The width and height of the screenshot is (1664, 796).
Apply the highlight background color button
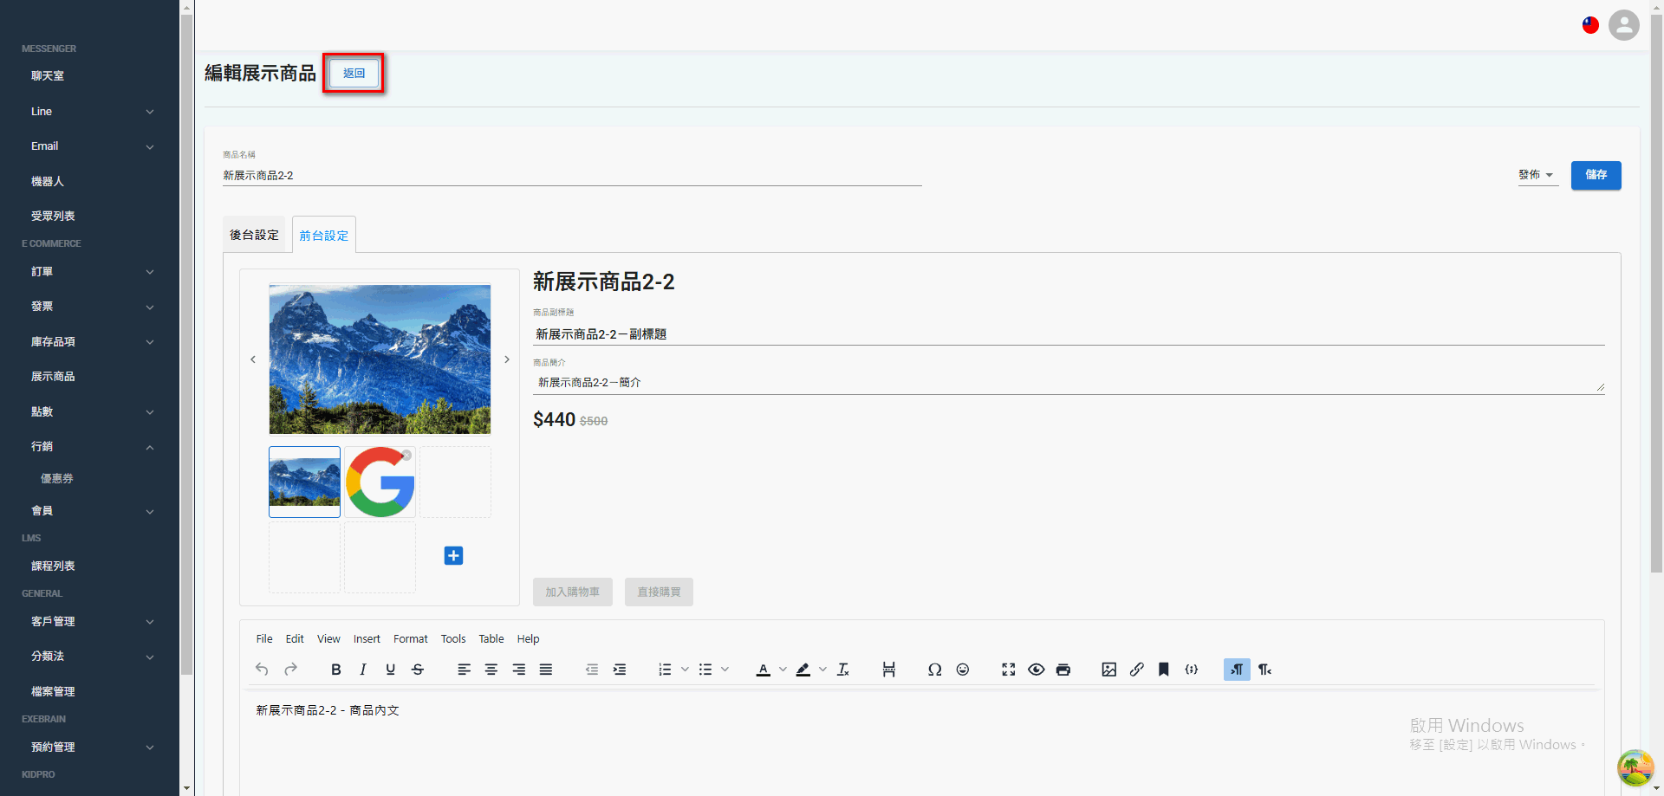tap(803, 670)
